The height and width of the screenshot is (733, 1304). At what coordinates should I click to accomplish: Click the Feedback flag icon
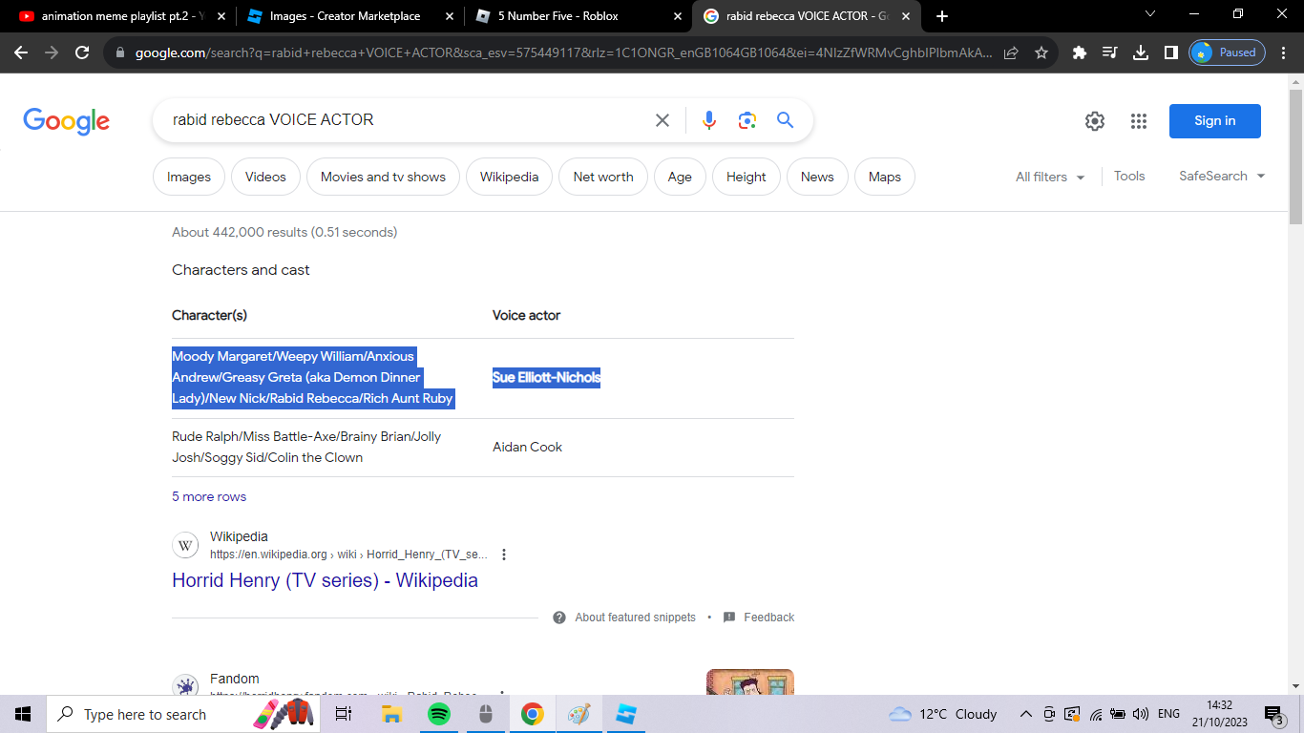[729, 618]
